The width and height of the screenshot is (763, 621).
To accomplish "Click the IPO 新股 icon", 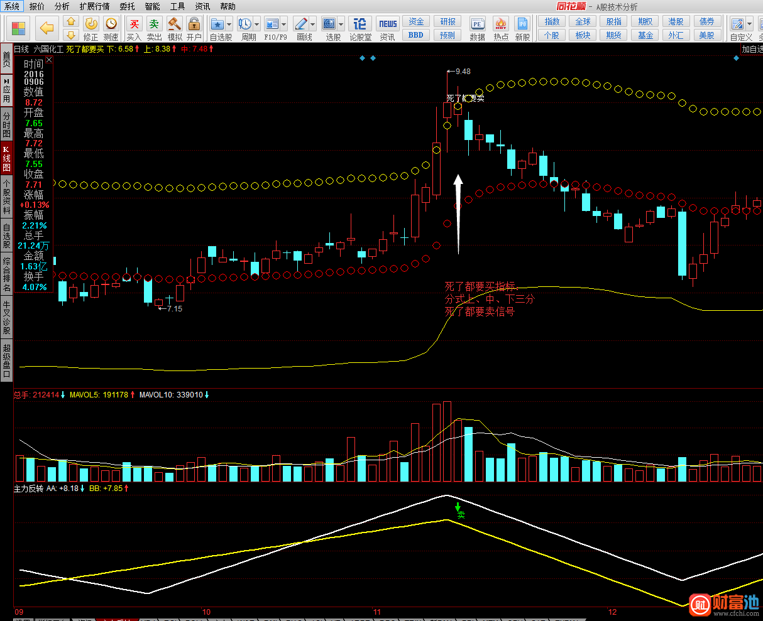I will pyautogui.click(x=522, y=24).
